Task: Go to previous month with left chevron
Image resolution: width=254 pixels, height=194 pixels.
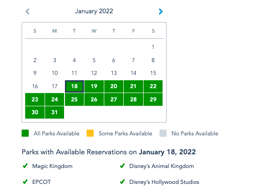Action: pyautogui.click(x=27, y=11)
